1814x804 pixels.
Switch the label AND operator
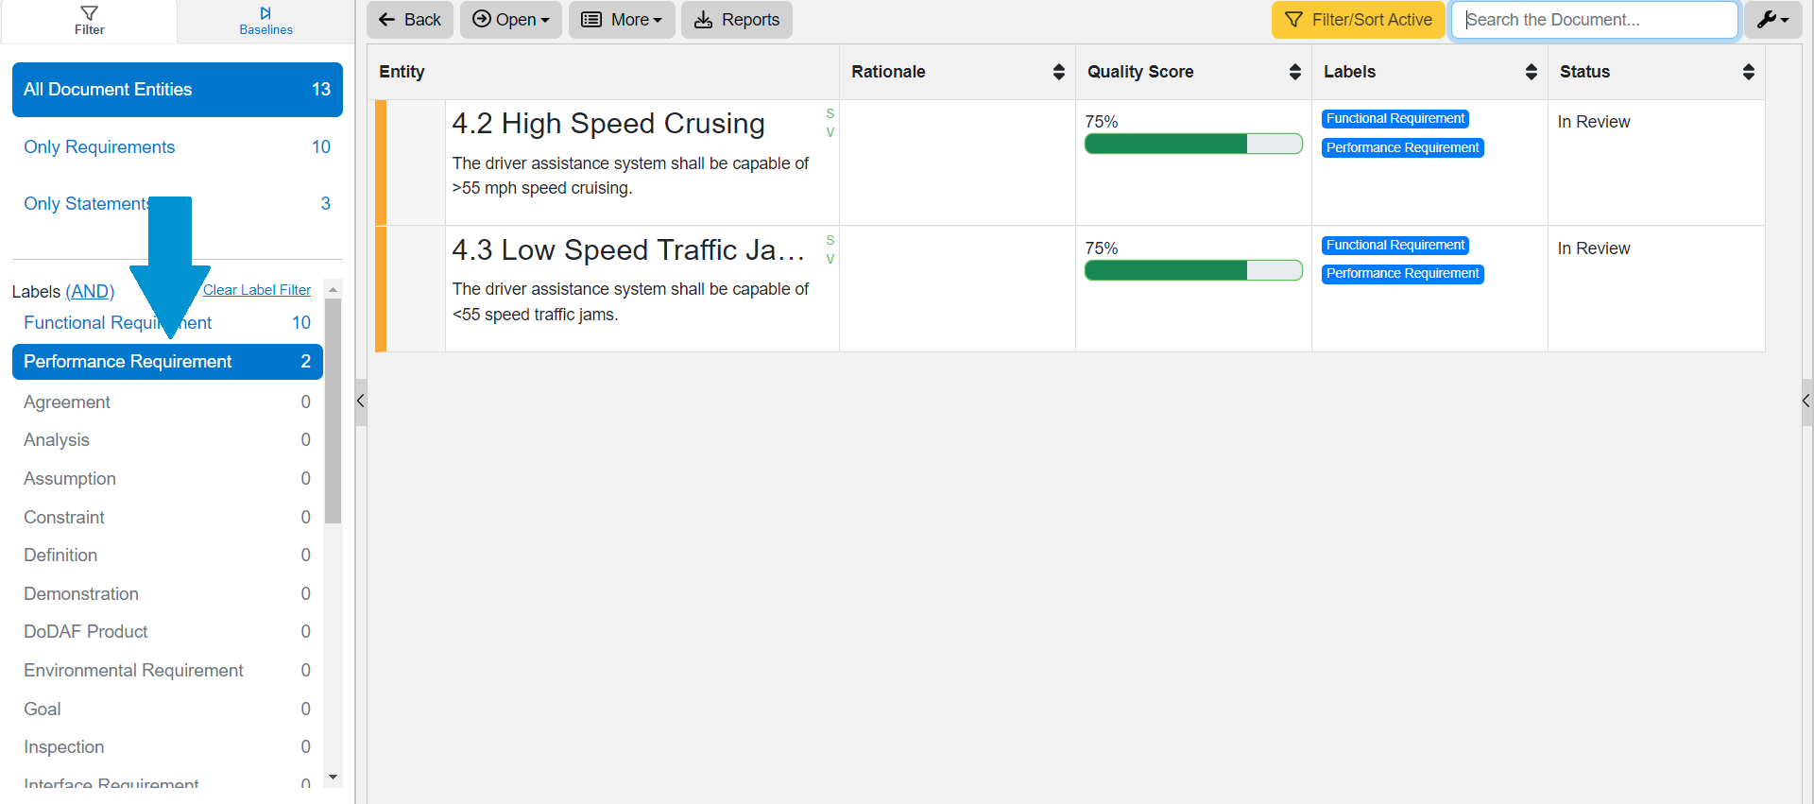(x=90, y=292)
